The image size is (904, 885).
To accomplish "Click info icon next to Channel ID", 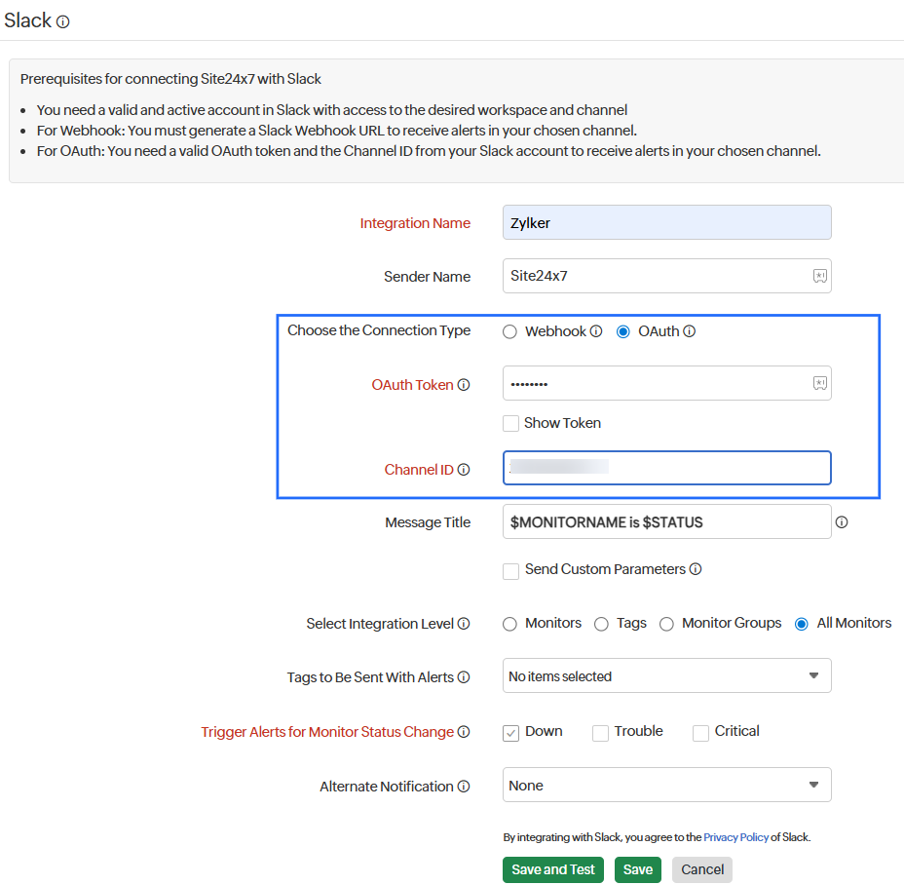I will pyautogui.click(x=463, y=469).
